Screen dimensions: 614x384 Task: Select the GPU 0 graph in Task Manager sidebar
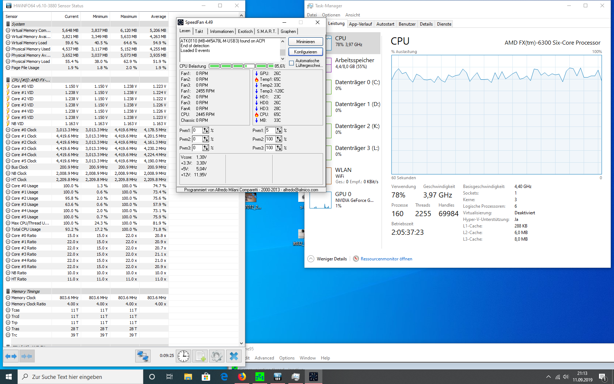(x=321, y=200)
